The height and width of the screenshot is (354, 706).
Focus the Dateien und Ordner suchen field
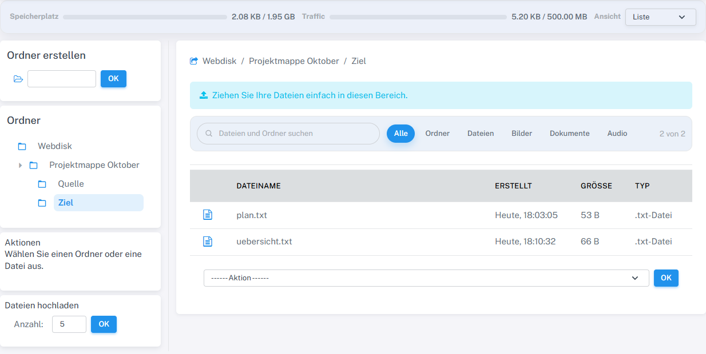(288, 134)
